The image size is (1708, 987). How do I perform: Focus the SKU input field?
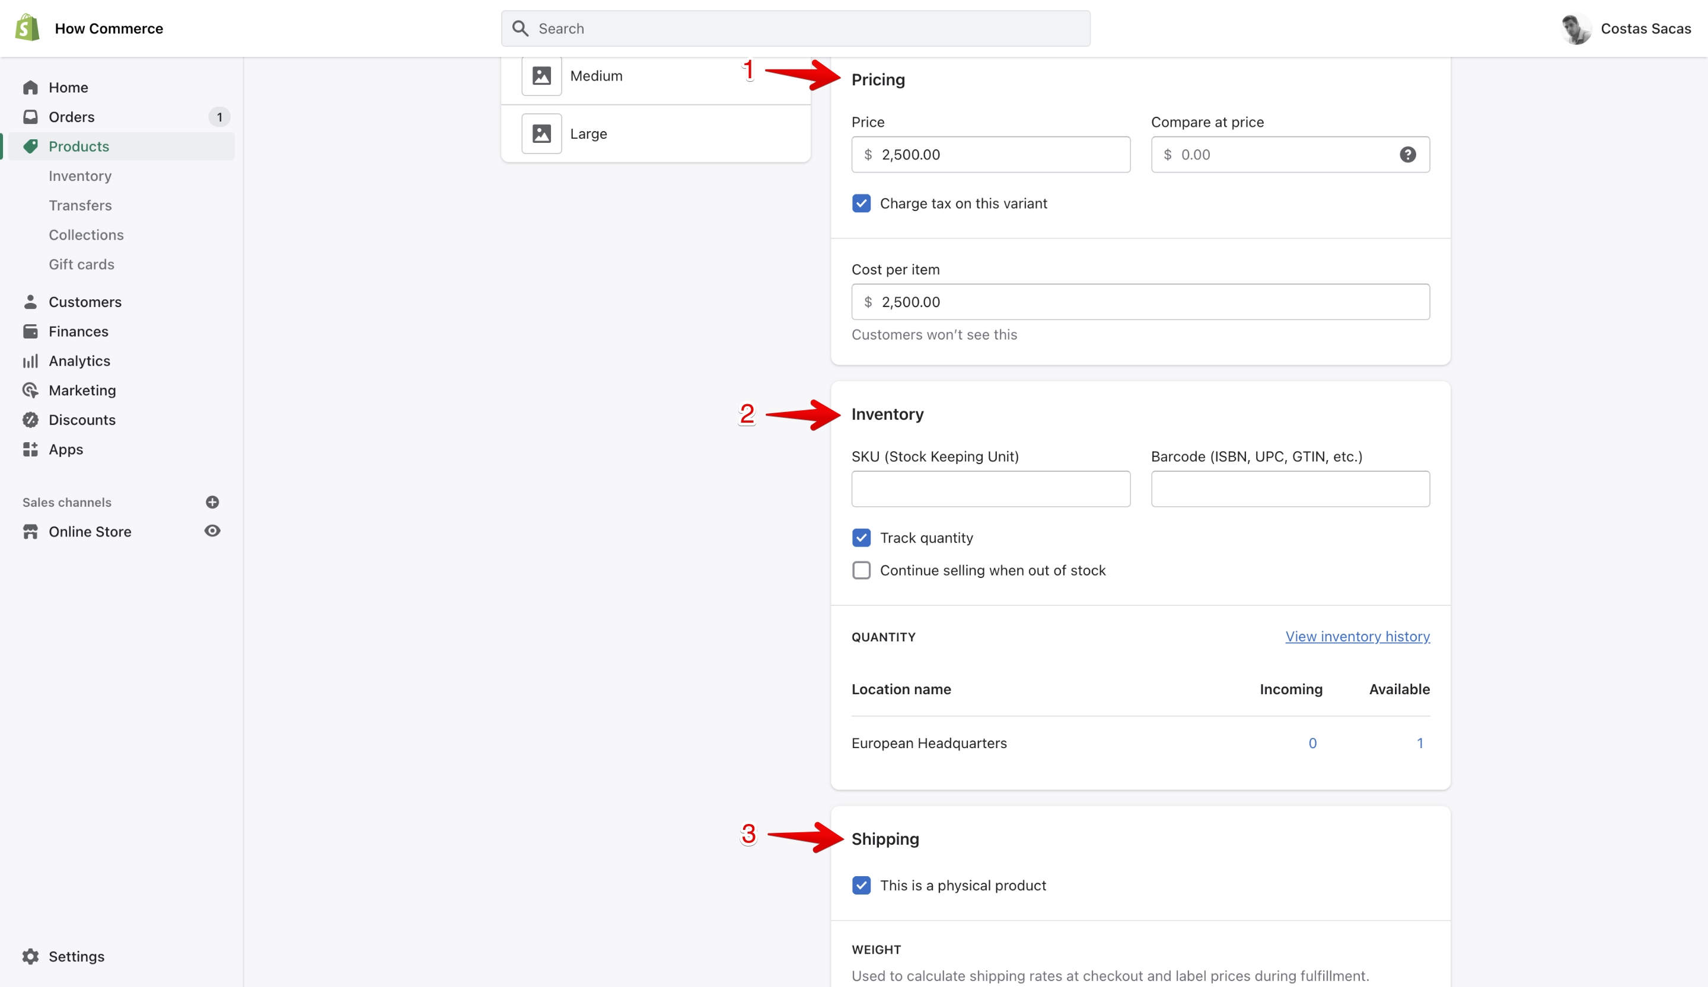click(990, 489)
